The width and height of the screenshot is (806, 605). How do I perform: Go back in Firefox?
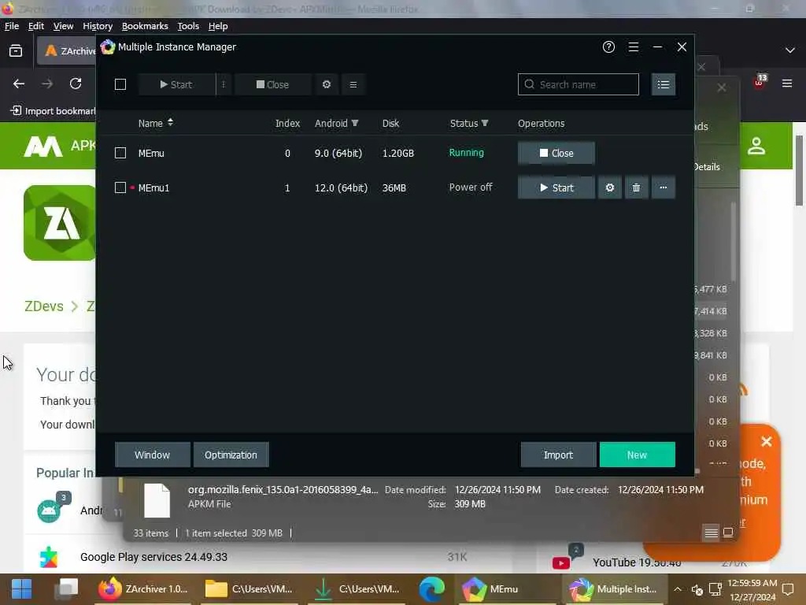(19, 84)
